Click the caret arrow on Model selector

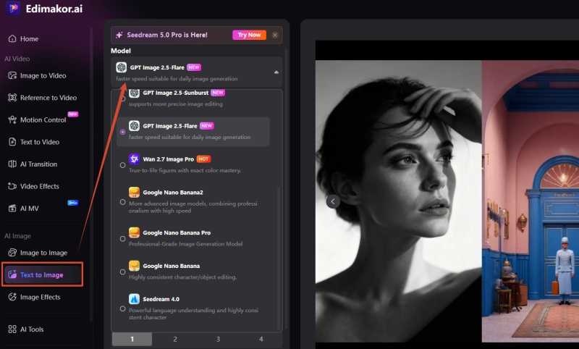[x=276, y=72]
